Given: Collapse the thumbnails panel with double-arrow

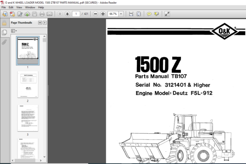Looking at the screenshot, I should 40,22.
